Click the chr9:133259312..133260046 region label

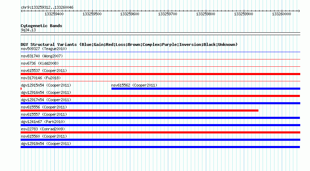pyautogui.click(x=47, y=7)
